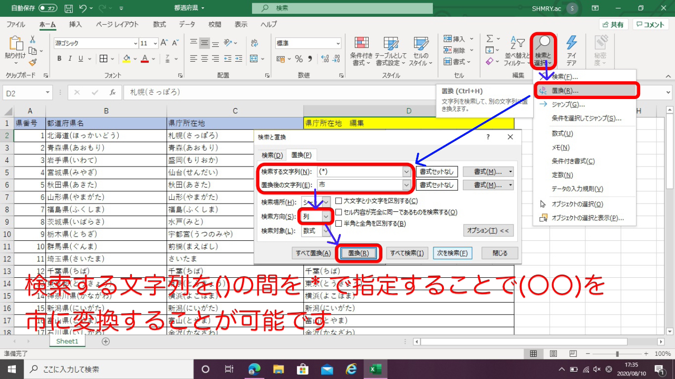Apply bold formatting
The width and height of the screenshot is (675, 379).
pyautogui.click(x=59, y=59)
